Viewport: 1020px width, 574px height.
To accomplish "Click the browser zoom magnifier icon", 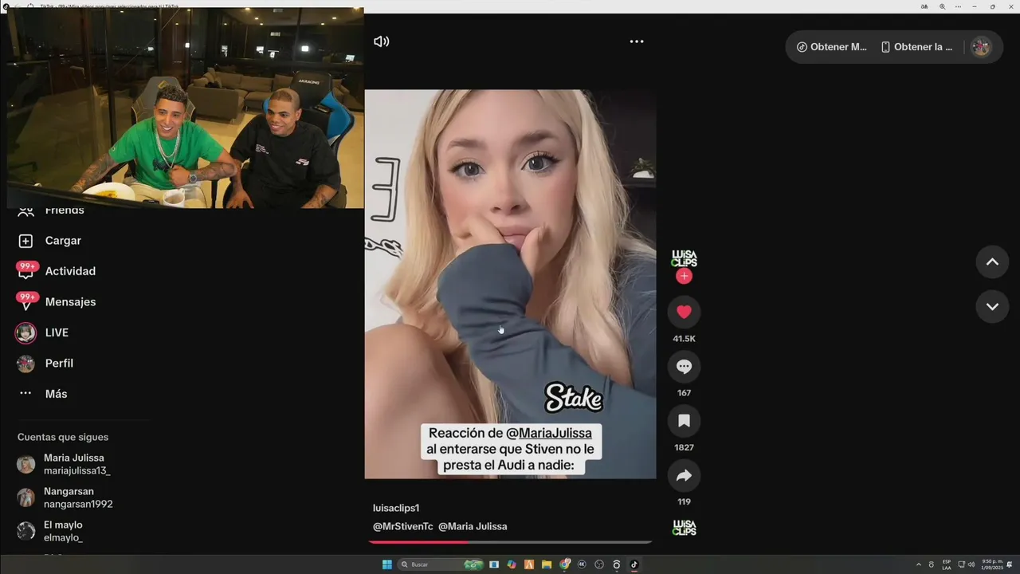I will 942,6.
